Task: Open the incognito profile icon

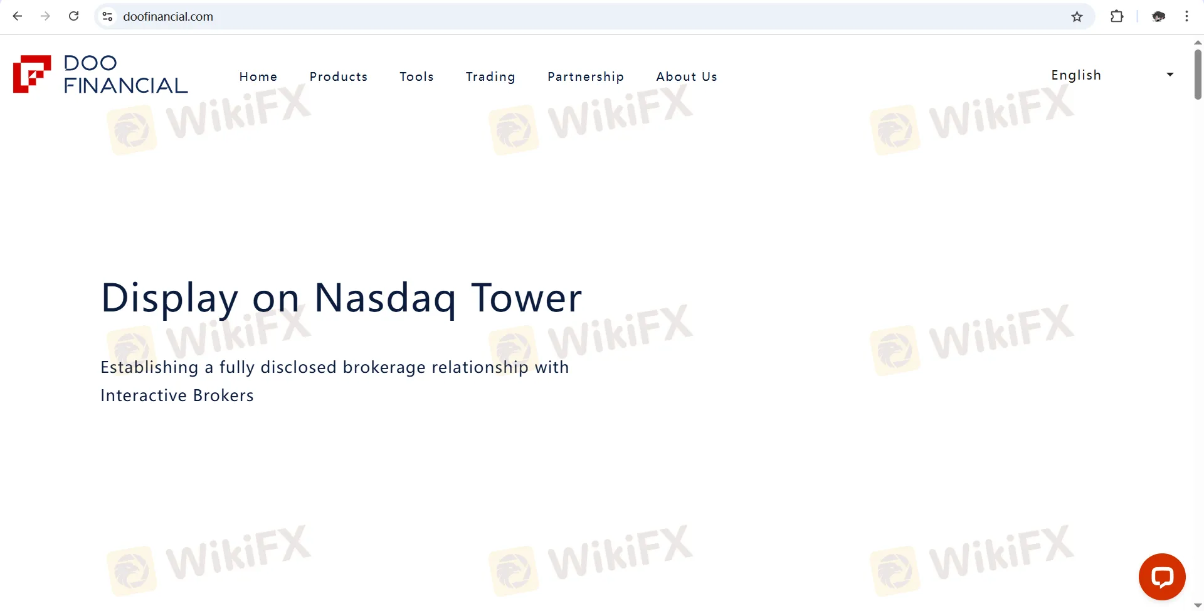Action: [1158, 16]
